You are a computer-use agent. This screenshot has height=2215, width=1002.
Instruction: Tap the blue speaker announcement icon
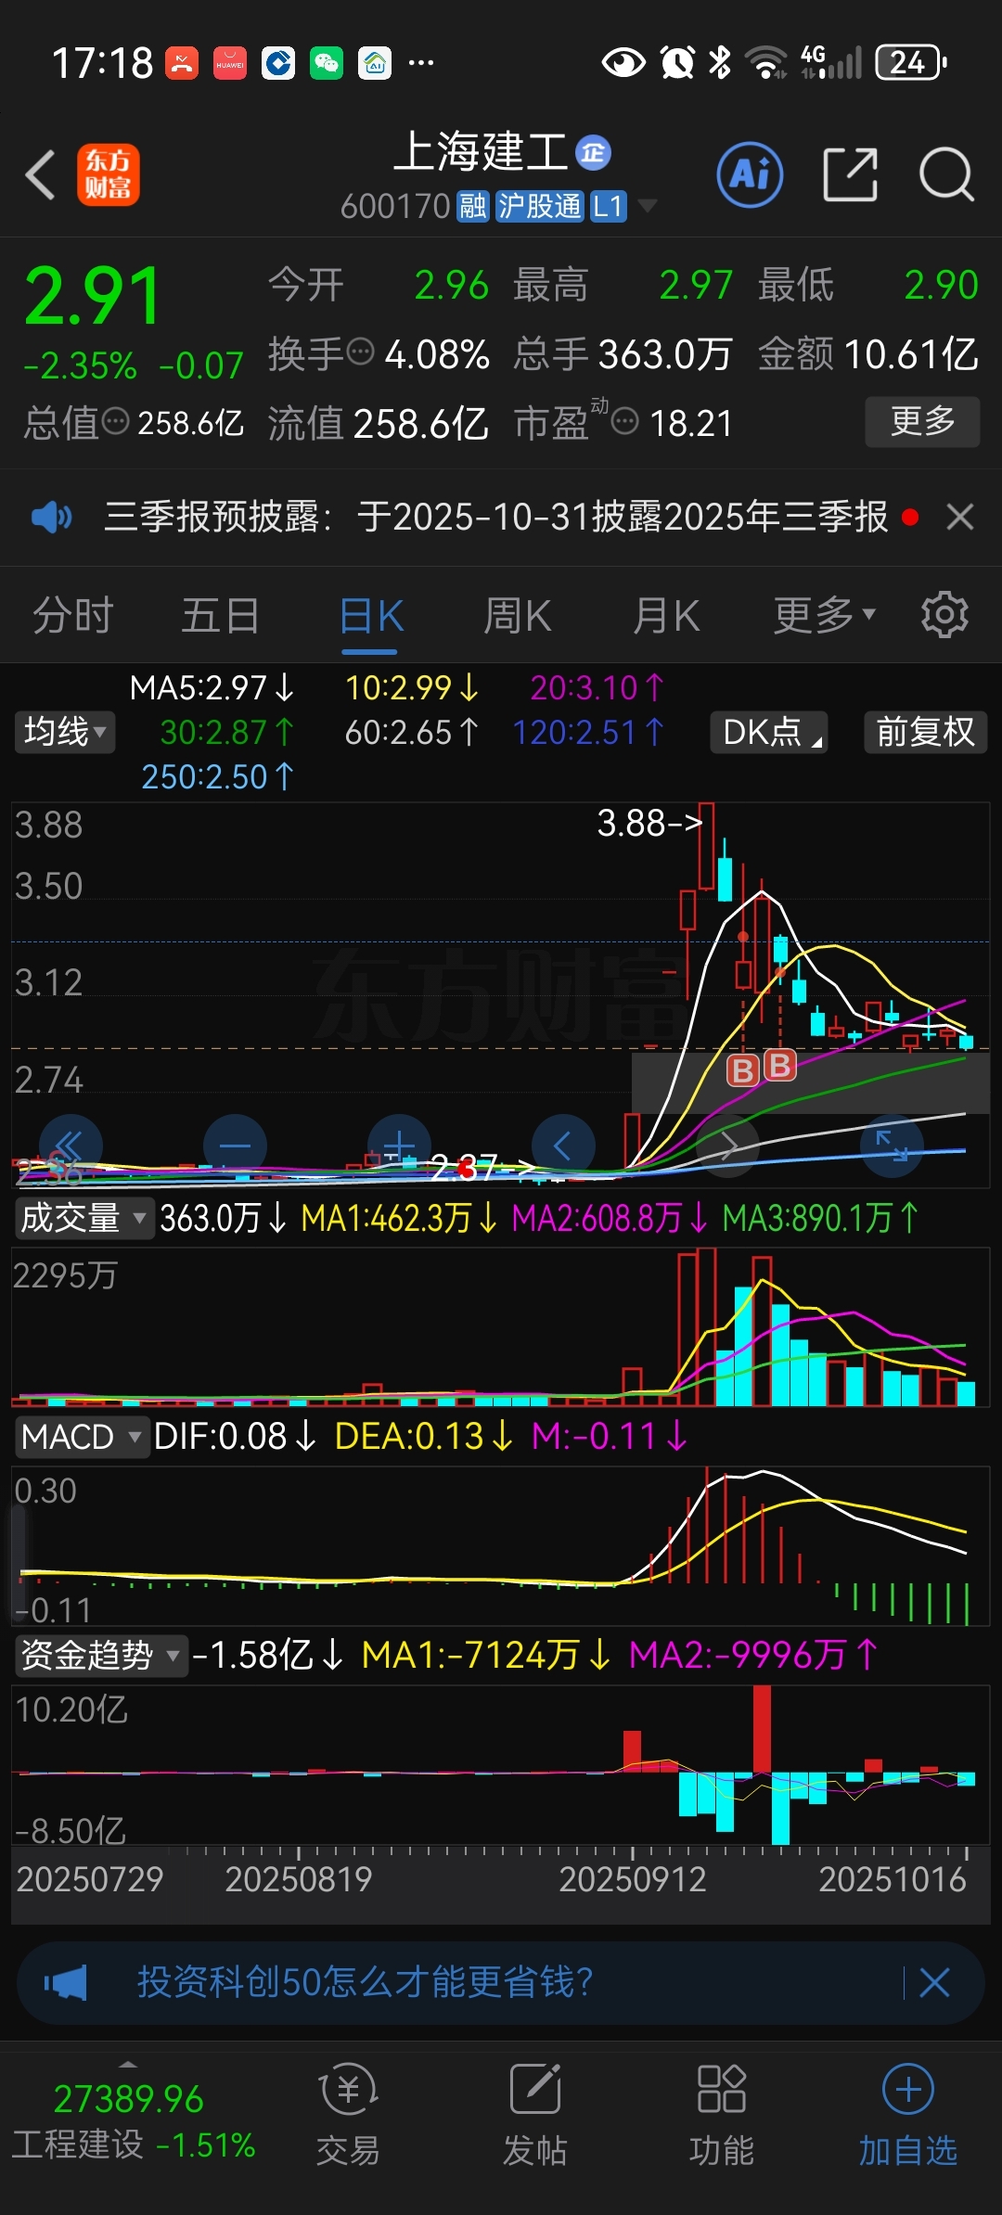[52, 517]
